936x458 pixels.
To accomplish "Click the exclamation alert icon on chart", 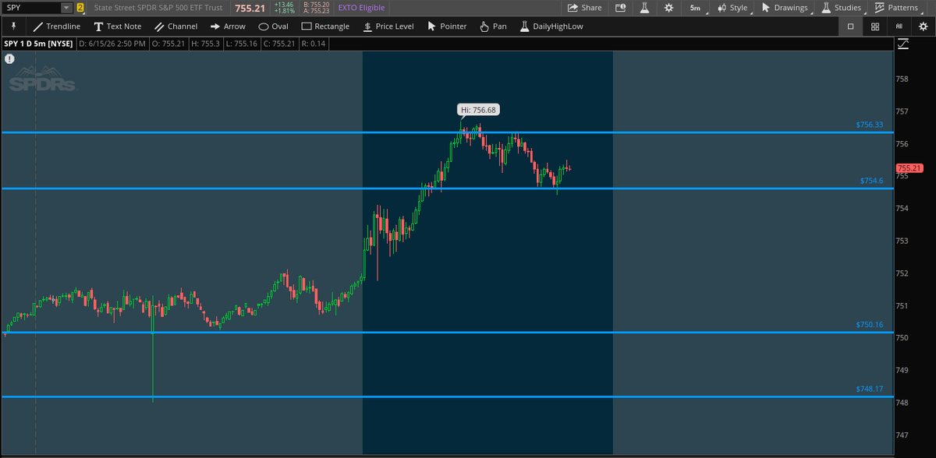I will (x=9, y=58).
